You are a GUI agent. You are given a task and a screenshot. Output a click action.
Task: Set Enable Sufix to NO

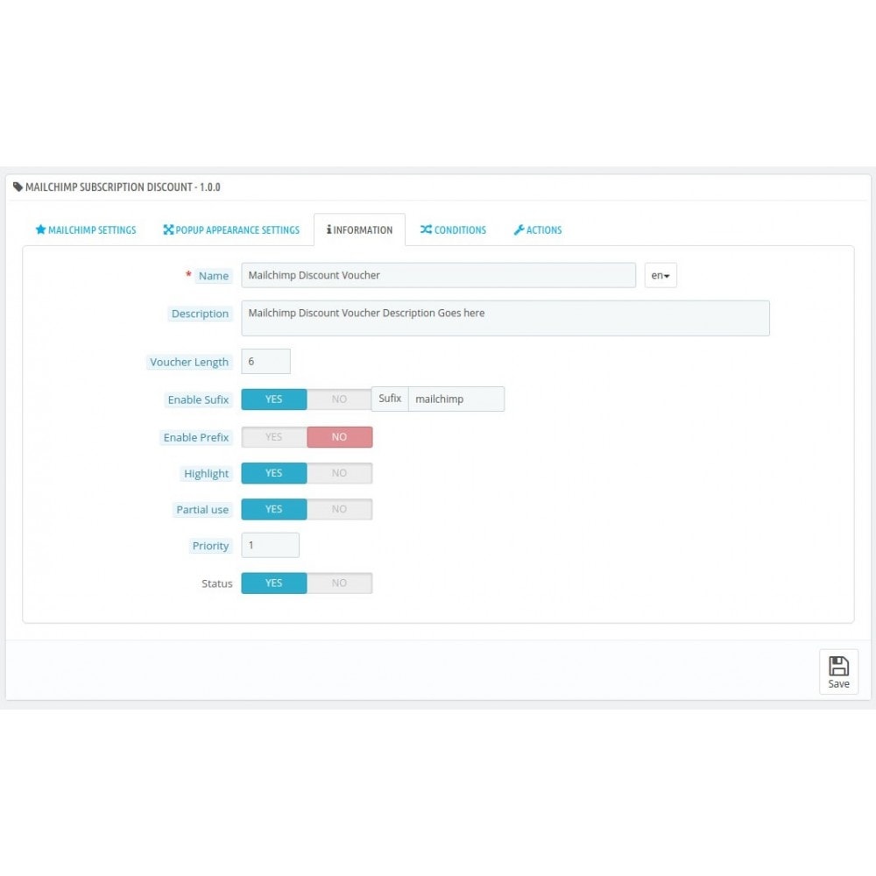point(339,399)
